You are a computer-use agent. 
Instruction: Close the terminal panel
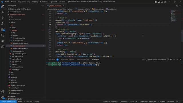point(180,60)
